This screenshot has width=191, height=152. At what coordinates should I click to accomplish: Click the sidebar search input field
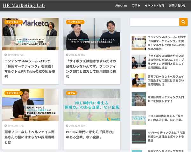tap(154, 22)
